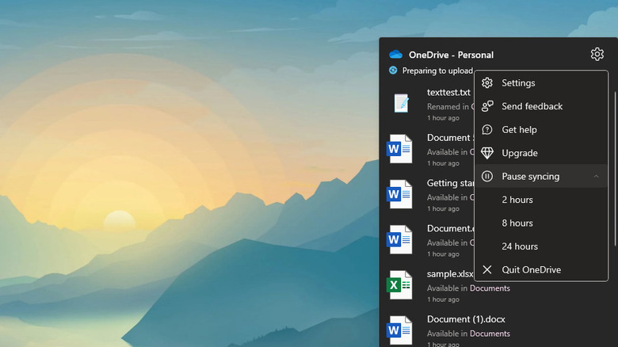The height and width of the screenshot is (347, 618).
Task: Pick the 24 hours pause duration
Action: pyautogui.click(x=520, y=246)
